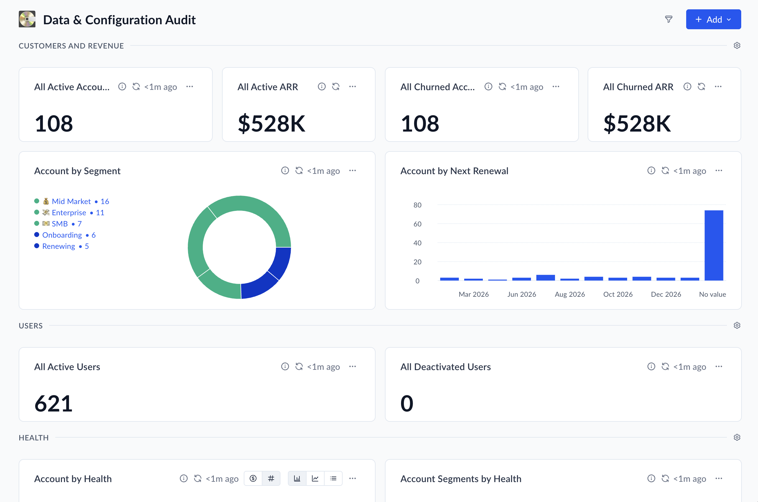Click the No value renewal bar
The width and height of the screenshot is (758, 502).
tap(714, 245)
